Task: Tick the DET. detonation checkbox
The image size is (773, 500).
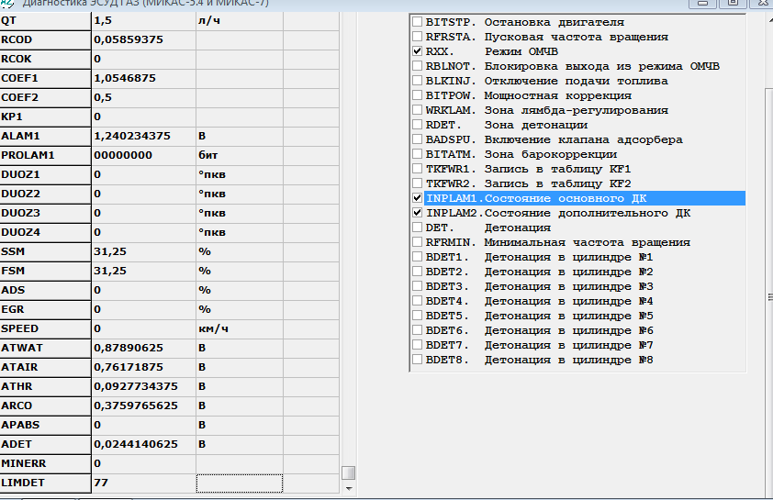Action: [417, 228]
